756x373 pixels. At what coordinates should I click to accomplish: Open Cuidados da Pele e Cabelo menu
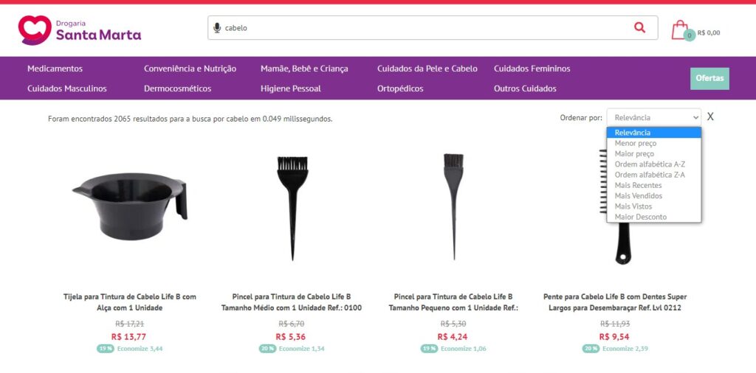click(427, 69)
